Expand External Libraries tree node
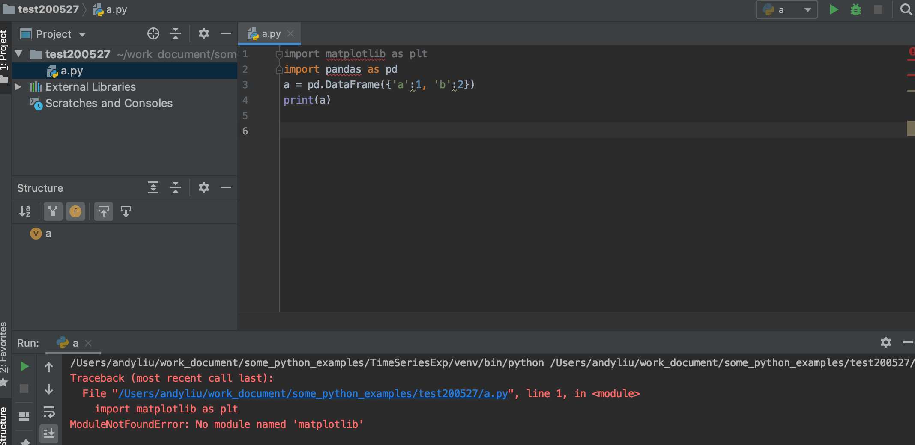Image resolution: width=915 pixels, height=445 pixels. (x=18, y=87)
